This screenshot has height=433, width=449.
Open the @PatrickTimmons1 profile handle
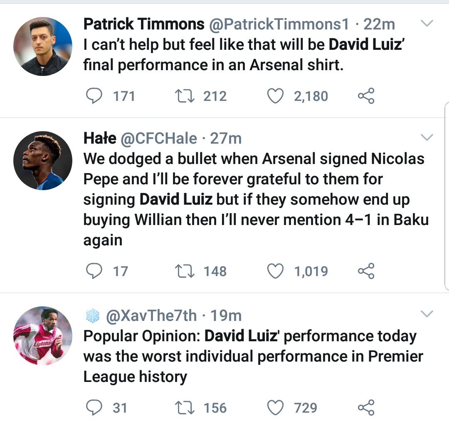pos(279,24)
